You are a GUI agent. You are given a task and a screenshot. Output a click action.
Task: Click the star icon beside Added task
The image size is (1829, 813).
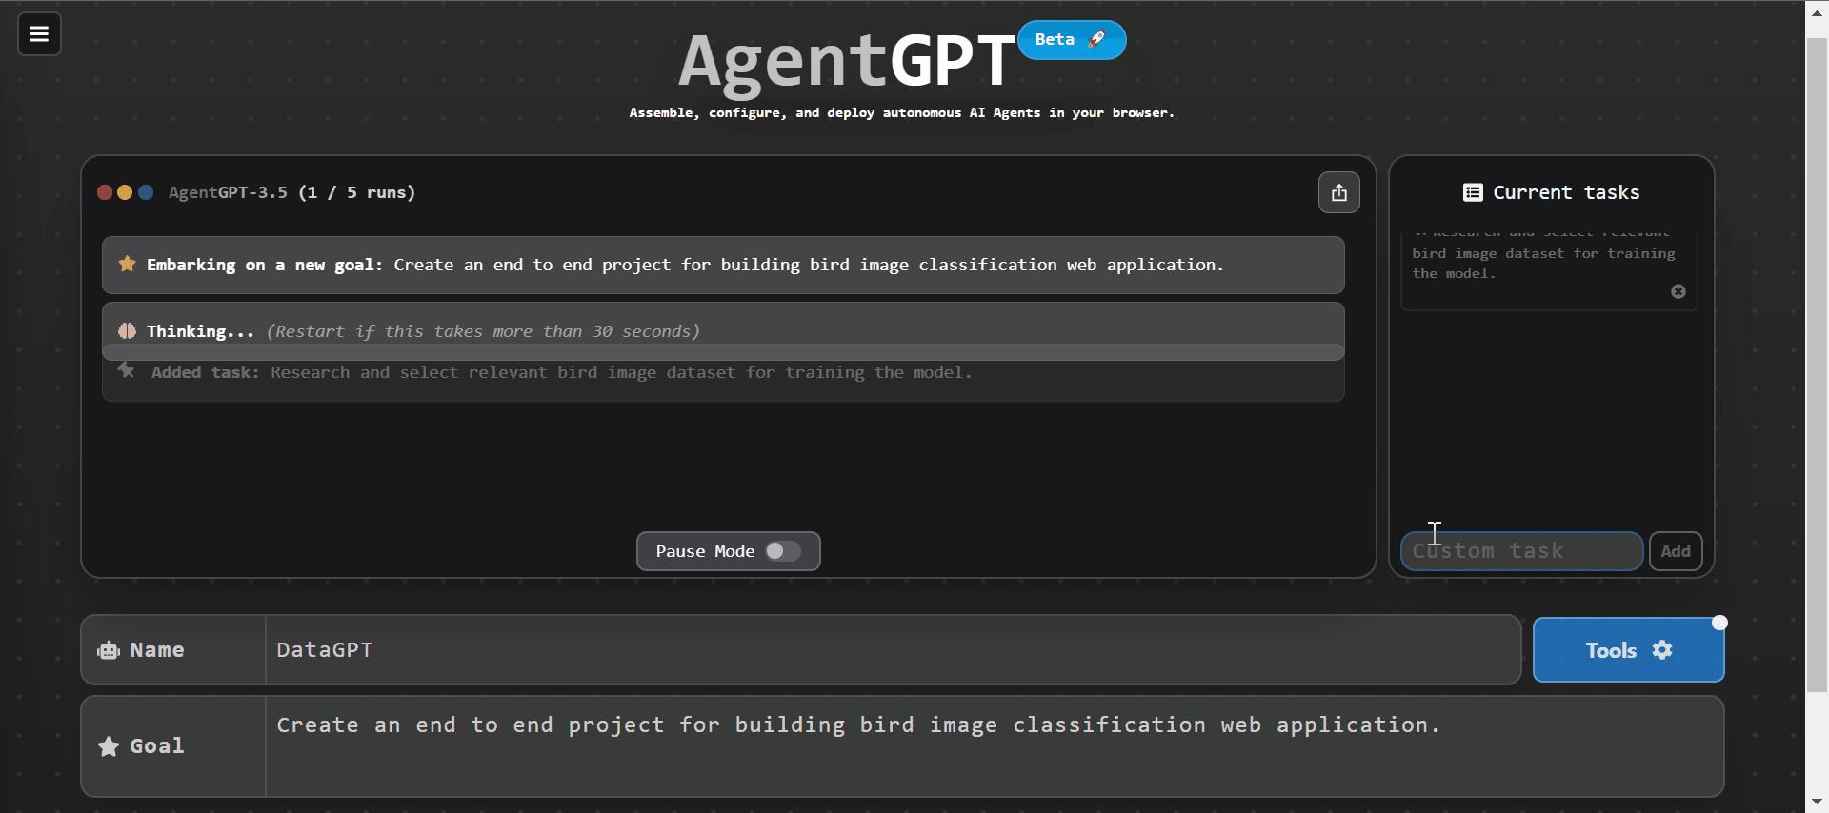pos(127,371)
